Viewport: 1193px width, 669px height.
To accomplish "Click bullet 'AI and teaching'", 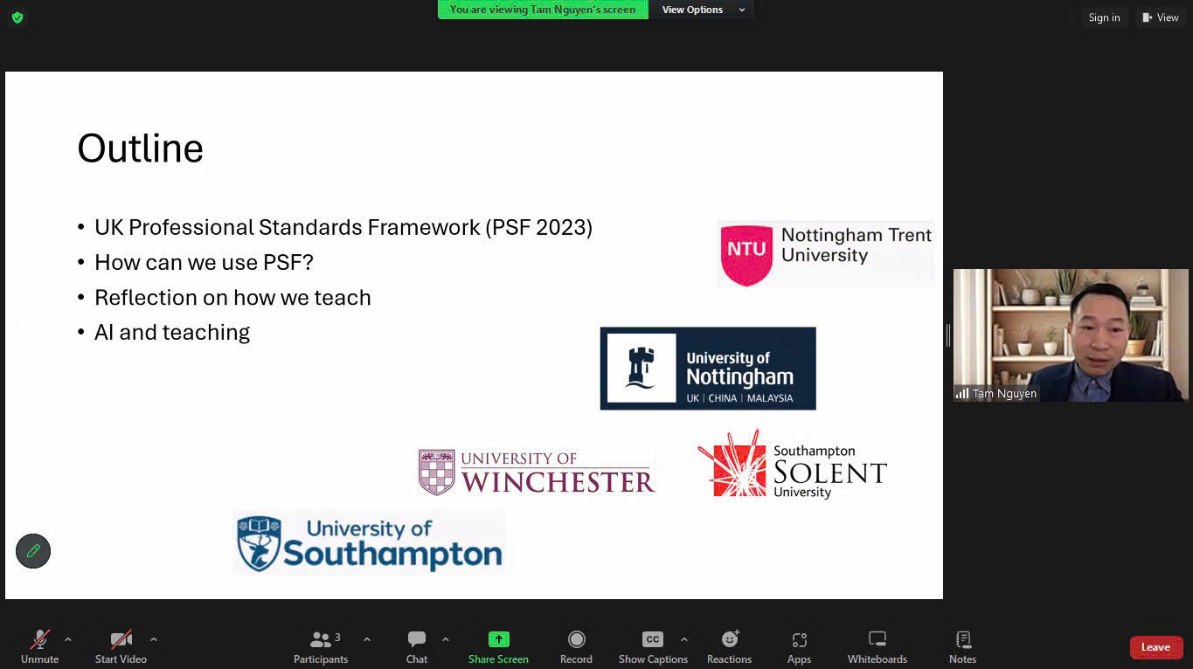I will (172, 333).
